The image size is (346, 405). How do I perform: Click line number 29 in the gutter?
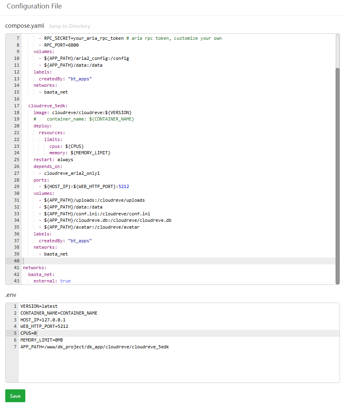16,186
